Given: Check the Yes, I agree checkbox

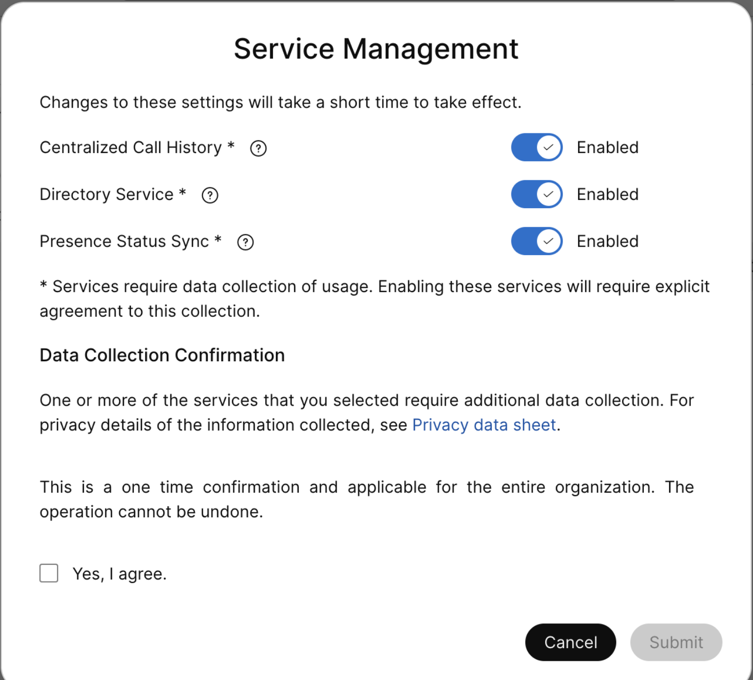Looking at the screenshot, I should 49,573.
